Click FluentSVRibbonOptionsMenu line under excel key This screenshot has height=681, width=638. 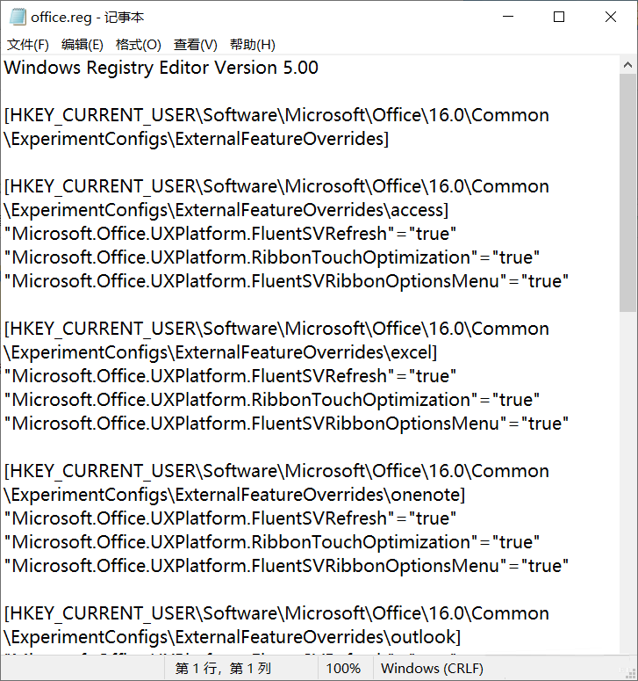286,424
